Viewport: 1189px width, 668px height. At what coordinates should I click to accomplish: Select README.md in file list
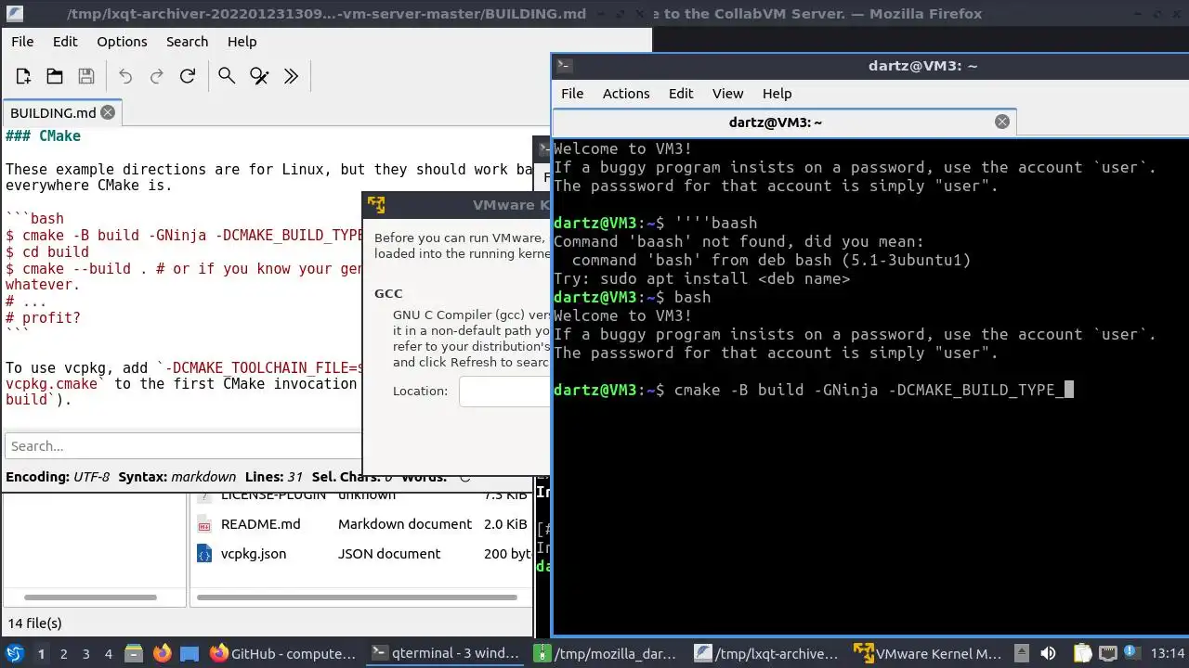tap(260, 524)
